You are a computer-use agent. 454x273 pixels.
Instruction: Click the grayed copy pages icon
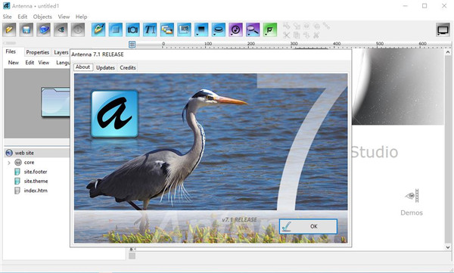(x=297, y=36)
